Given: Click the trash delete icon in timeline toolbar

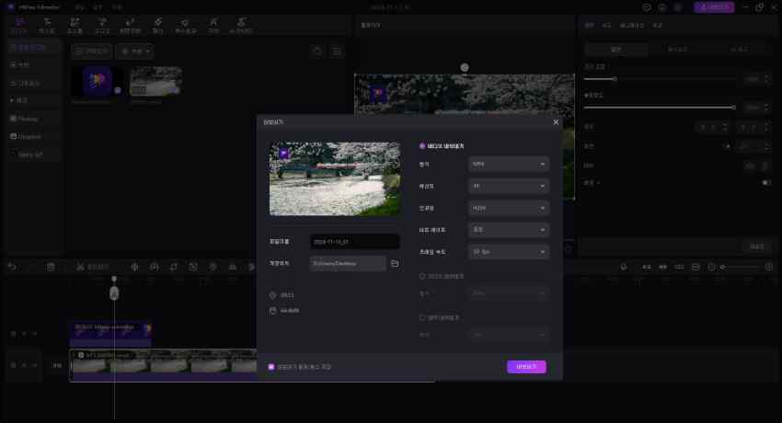Looking at the screenshot, I should [51, 267].
